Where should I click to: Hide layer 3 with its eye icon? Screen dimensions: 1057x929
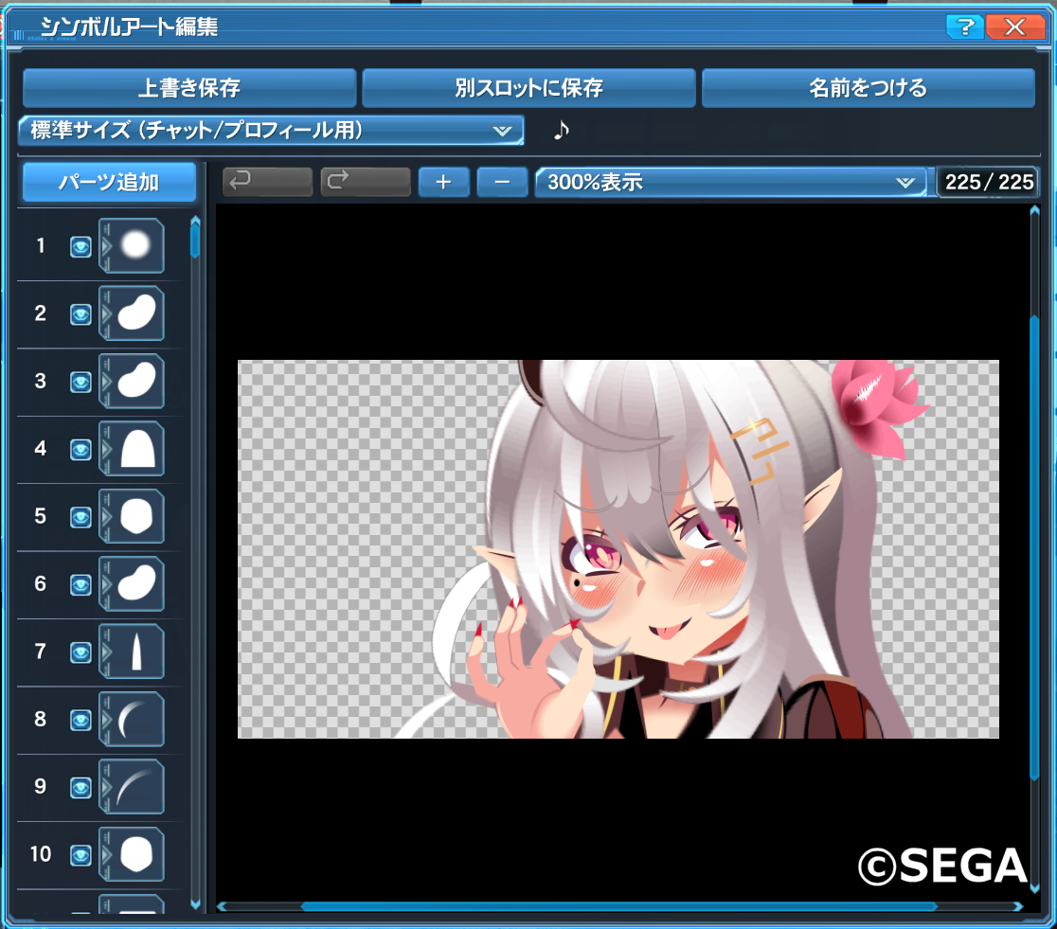[81, 383]
